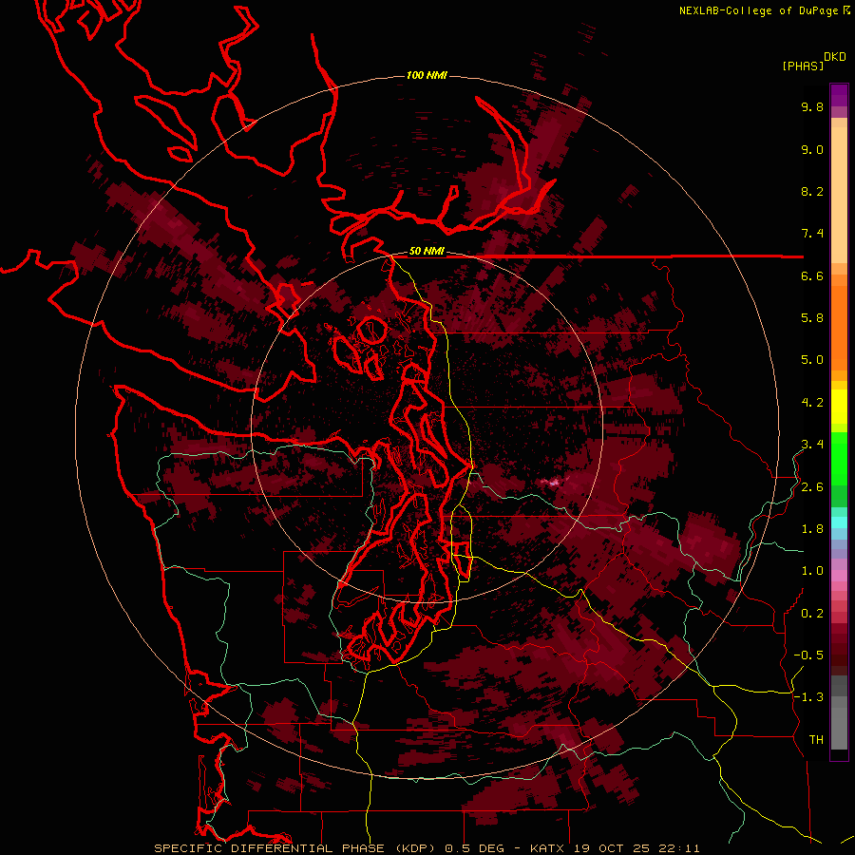Image resolution: width=855 pixels, height=855 pixels.
Task: Click the 2.6 legend value
Action: (x=812, y=487)
